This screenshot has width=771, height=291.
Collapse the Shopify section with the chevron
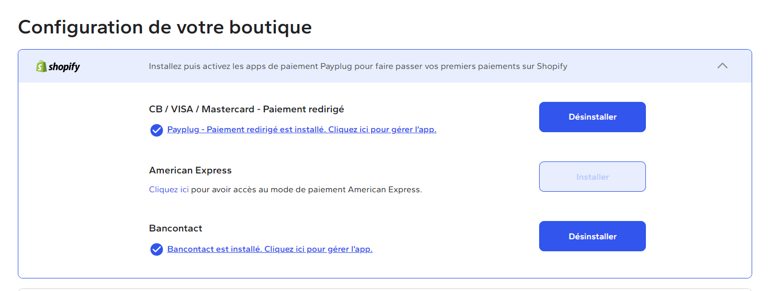[x=722, y=66]
